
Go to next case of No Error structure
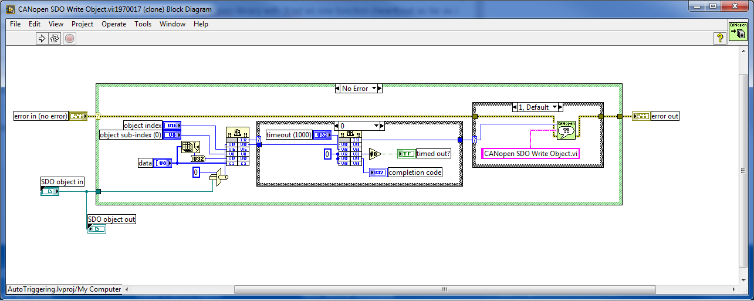[x=380, y=89]
